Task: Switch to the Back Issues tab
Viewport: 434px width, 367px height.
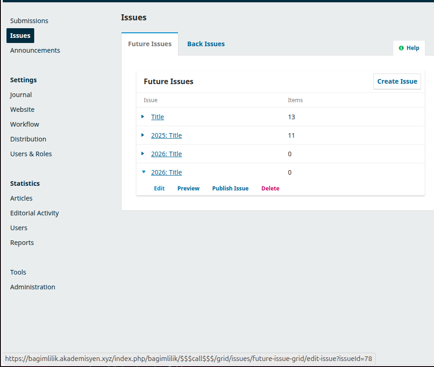Action: click(x=206, y=44)
